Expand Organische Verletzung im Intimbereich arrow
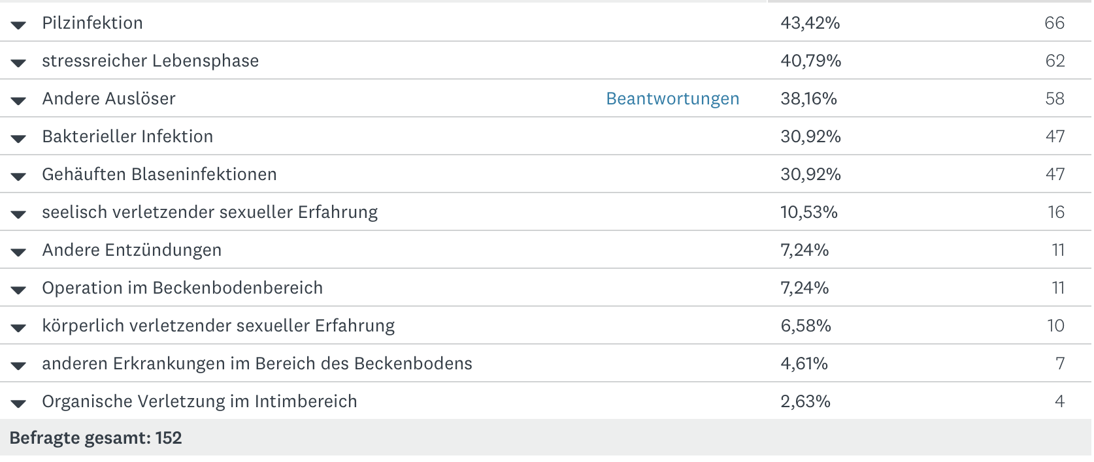Viewport: 1094px width, 462px height. click(x=18, y=403)
